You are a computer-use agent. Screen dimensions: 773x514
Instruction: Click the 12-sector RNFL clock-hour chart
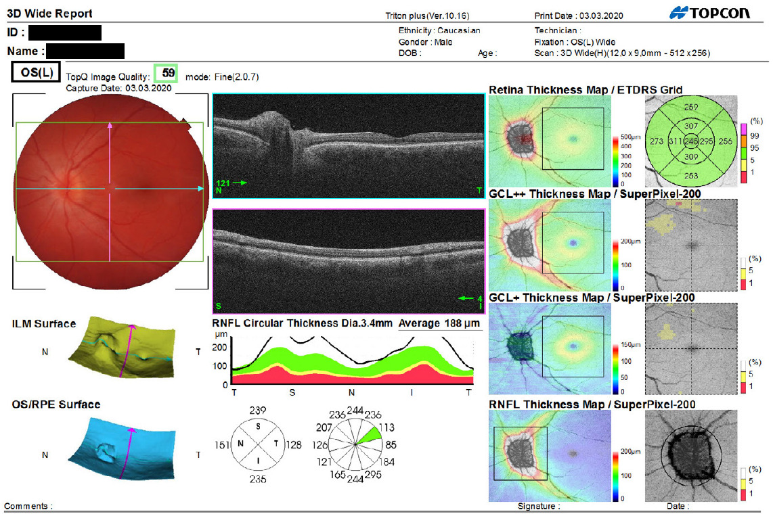(x=355, y=443)
